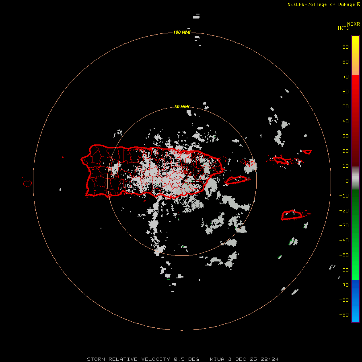Select the 0 scale label
Viewport: 362px width, 362px height.
point(347,181)
